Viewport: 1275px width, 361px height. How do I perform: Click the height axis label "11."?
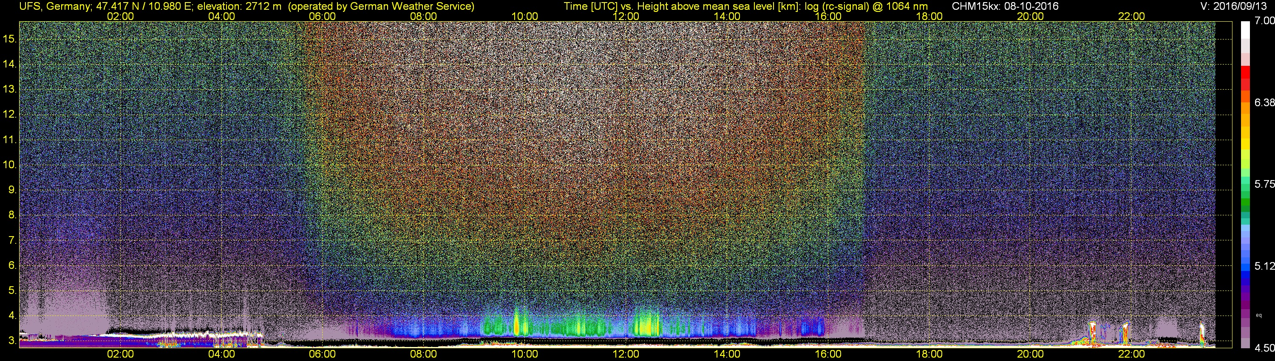[x=9, y=139]
